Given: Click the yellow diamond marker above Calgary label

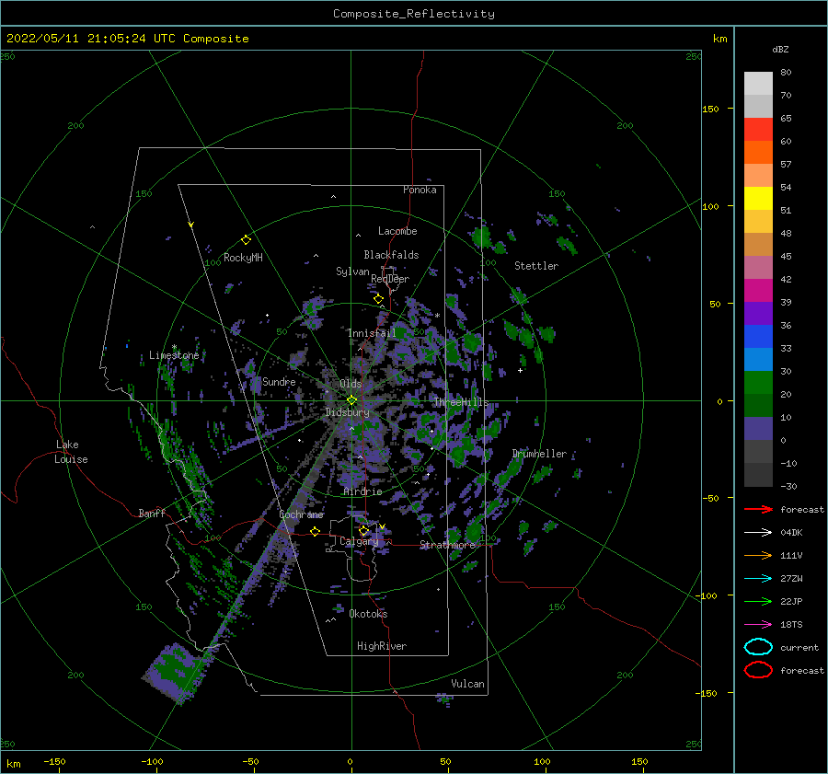Looking at the screenshot, I should point(363,530).
